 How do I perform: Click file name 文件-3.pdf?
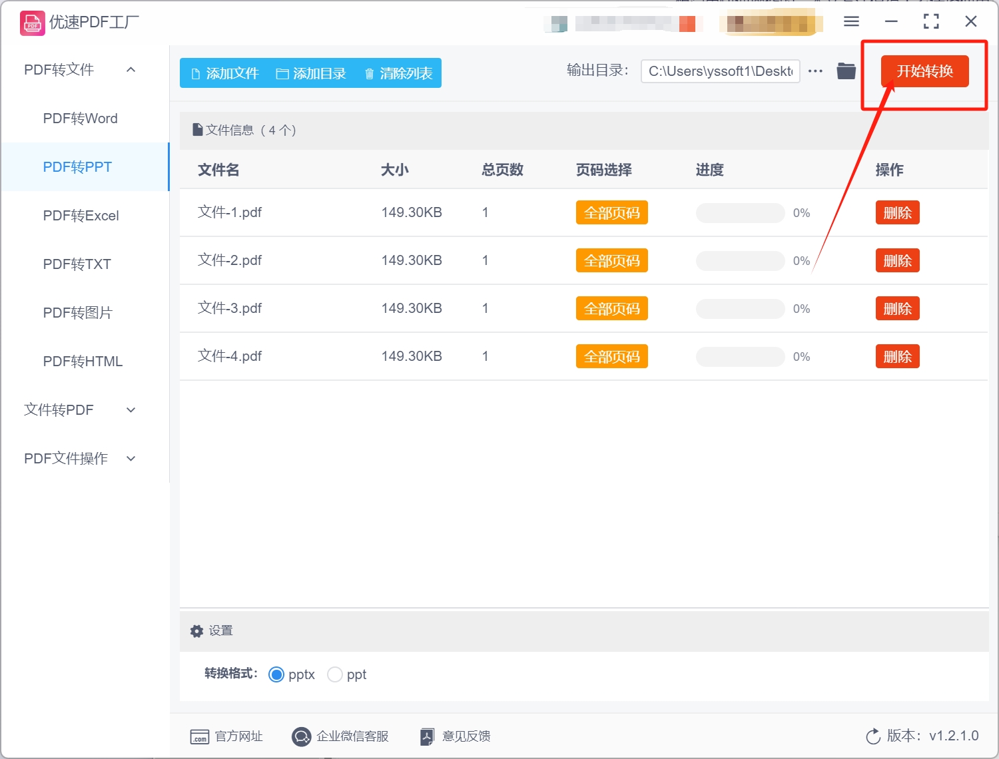230,308
